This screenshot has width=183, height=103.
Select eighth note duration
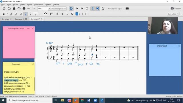tap(21, 14)
